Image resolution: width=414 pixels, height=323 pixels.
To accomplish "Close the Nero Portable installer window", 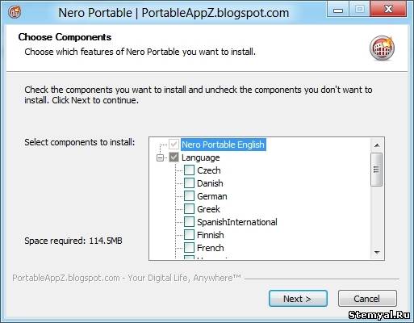I will pyautogui.click(x=388, y=10).
